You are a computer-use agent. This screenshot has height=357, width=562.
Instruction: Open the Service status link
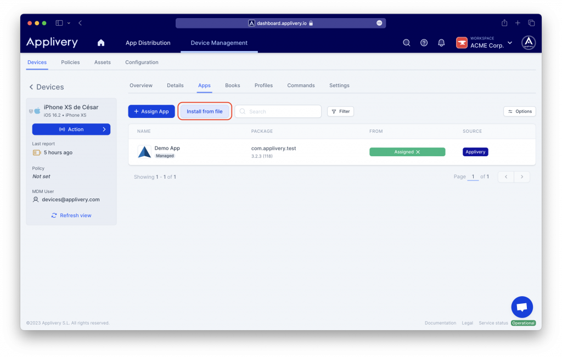click(x=493, y=323)
